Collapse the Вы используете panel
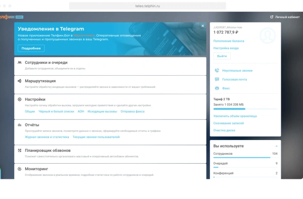The height and width of the screenshot is (199, 303). (276, 146)
